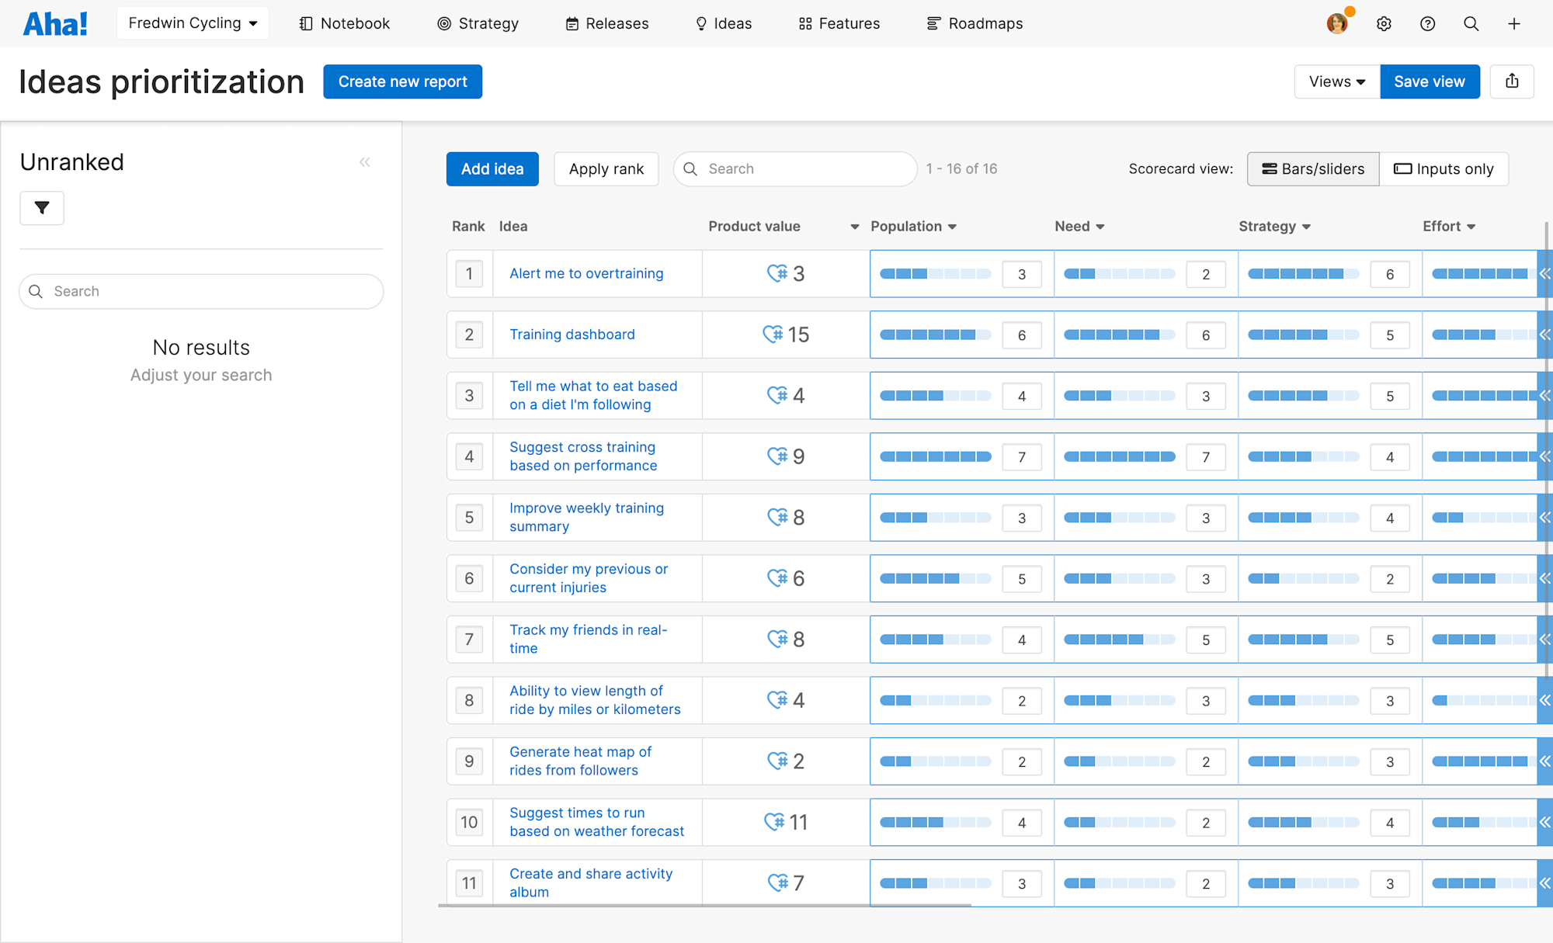Switch scorecard view to Inputs only
Image resolution: width=1553 pixels, height=943 pixels.
coord(1444,169)
